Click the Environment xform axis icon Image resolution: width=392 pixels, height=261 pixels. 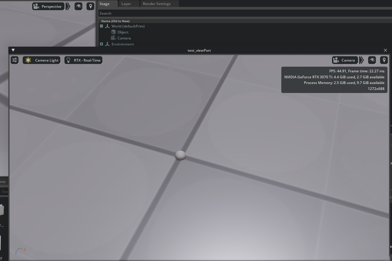click(107, 44)
